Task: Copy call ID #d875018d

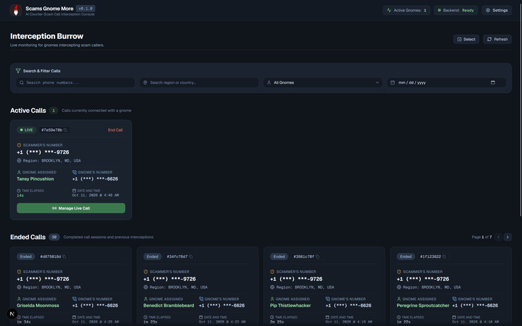Action: tap(64, 257)
